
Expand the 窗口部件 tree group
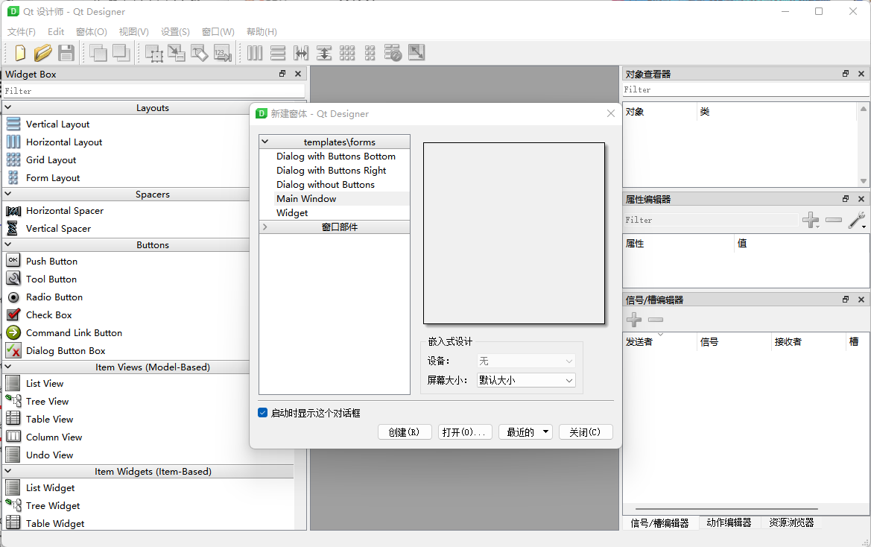tap(265, 227)
